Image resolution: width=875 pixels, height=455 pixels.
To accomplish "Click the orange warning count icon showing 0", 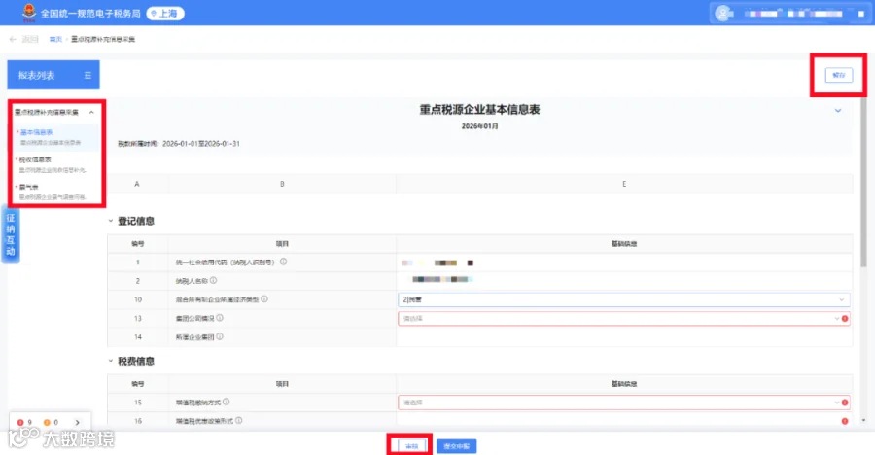I will point(47,422).
